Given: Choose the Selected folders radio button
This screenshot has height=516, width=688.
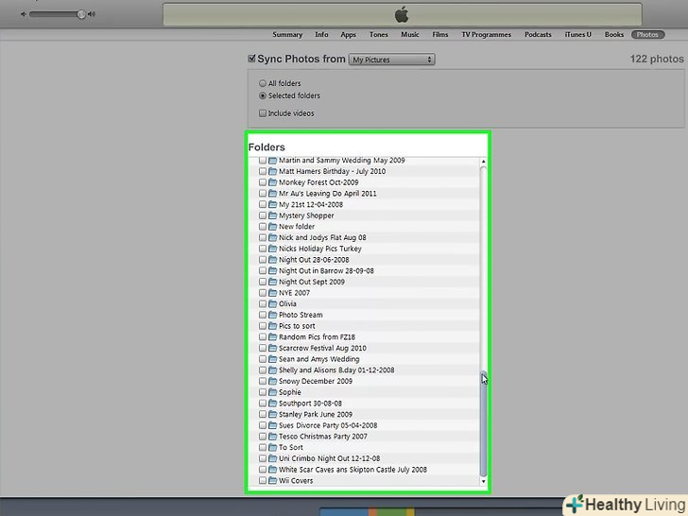Looking at the screenshot, I should 263,95.
